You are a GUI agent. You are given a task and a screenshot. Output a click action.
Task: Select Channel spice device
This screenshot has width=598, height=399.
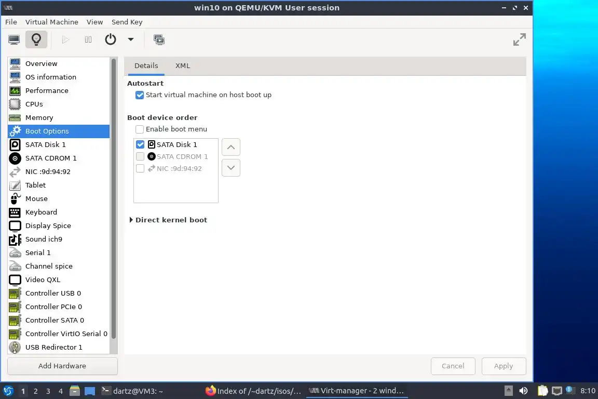[59, 267]
